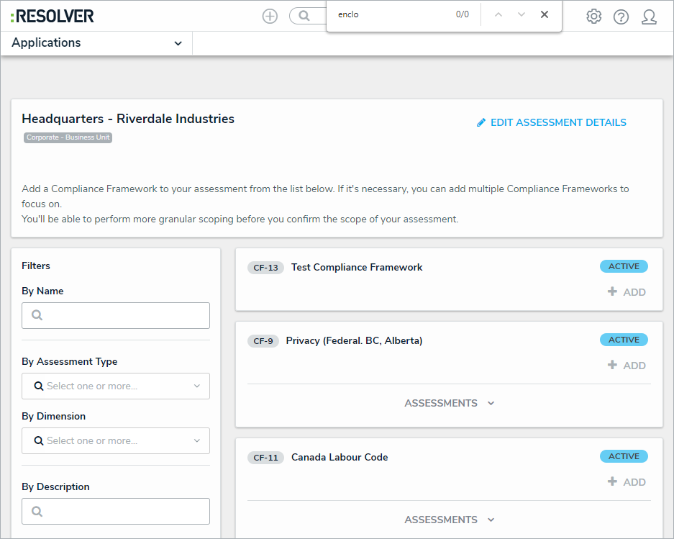Open the help question mark icon
Viewport: 674px width, 539px height.
[x=621, y=17]
